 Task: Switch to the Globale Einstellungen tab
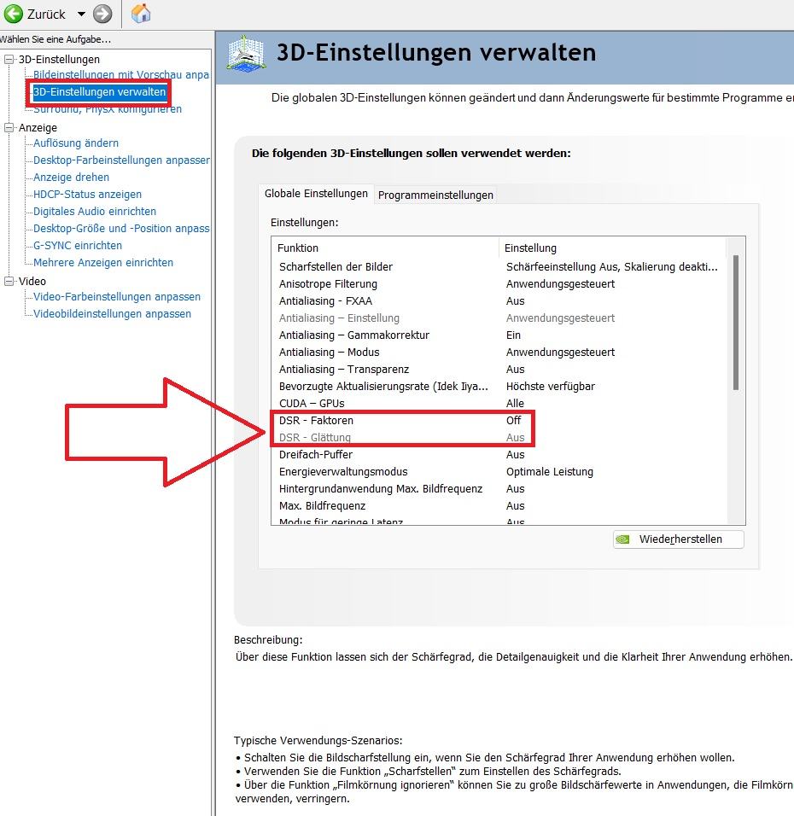click(x=316, y=194)
